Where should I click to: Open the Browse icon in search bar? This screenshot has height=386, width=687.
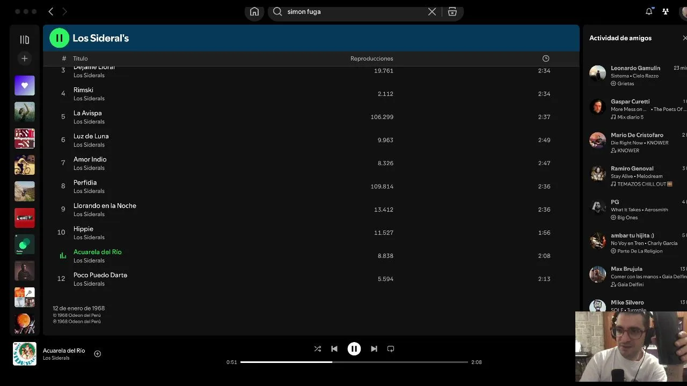pyautogui.click(x=452, y=12)
